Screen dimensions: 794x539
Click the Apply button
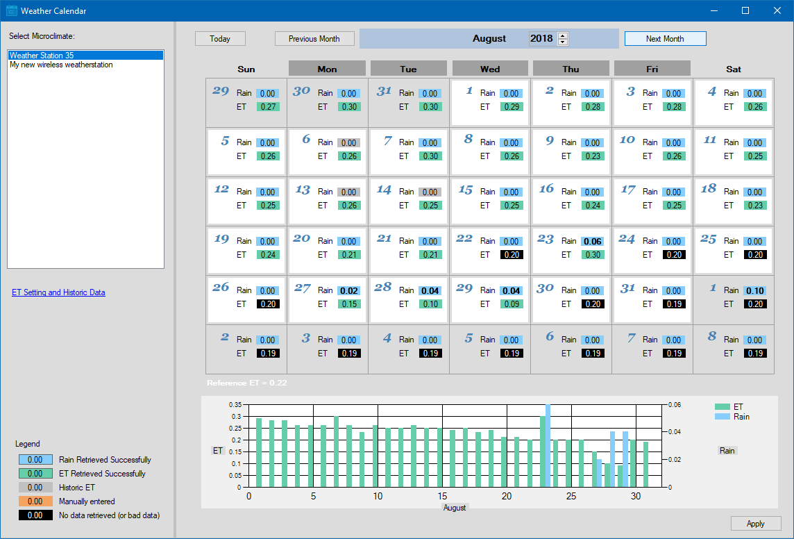756,524
